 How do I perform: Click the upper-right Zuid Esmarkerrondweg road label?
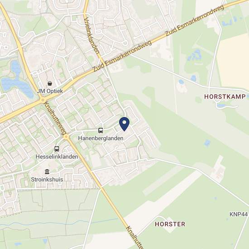point(195,20)
